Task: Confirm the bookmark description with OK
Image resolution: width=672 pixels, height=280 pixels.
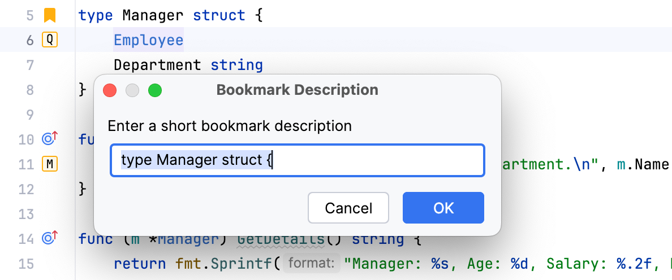Action: (x=443, y=208)
